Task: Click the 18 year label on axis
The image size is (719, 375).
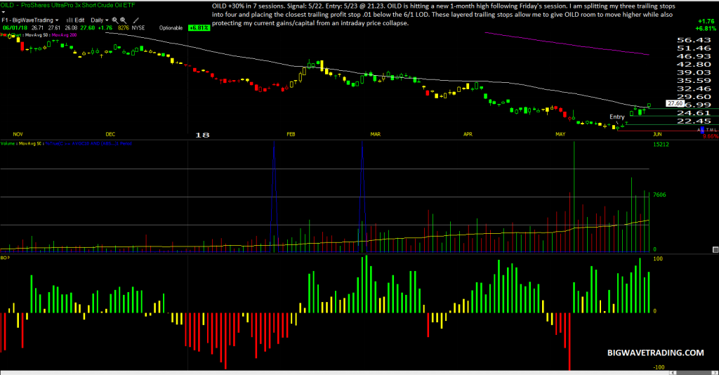Action: (x=202, y=135)
